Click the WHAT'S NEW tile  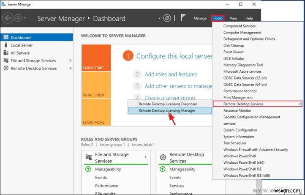click(96, 85)
